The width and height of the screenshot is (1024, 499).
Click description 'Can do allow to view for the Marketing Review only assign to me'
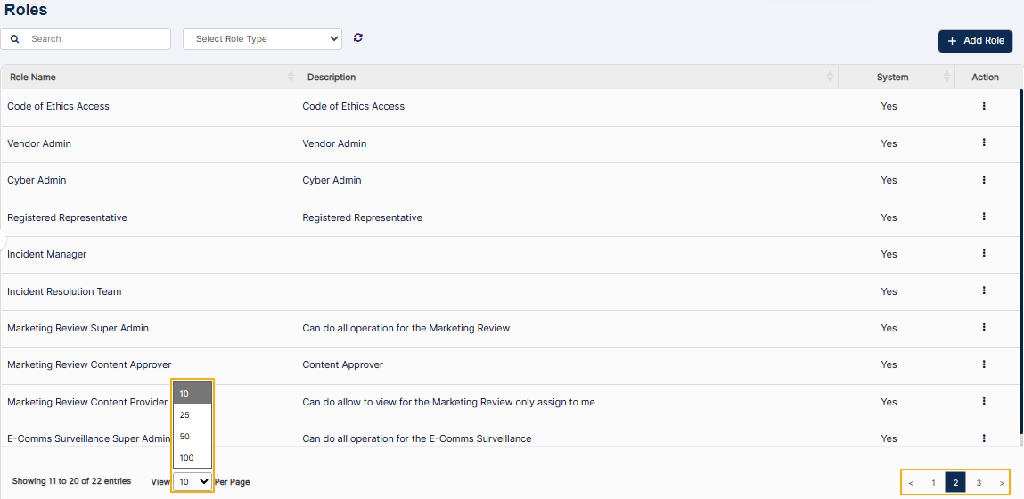pos(448,402)
